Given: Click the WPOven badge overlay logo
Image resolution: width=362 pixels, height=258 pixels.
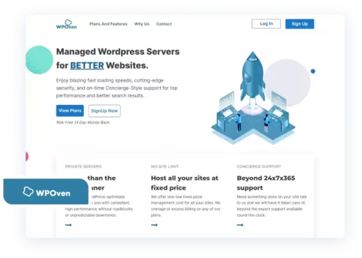Looking at the screenshot, I should pyautogui.click(x=46, y=192).
